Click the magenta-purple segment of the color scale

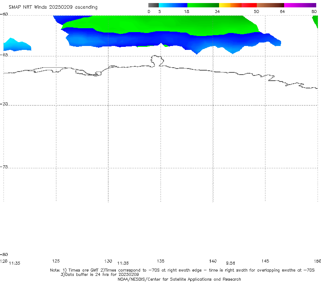pyautogui.click(x=300, y=5)
